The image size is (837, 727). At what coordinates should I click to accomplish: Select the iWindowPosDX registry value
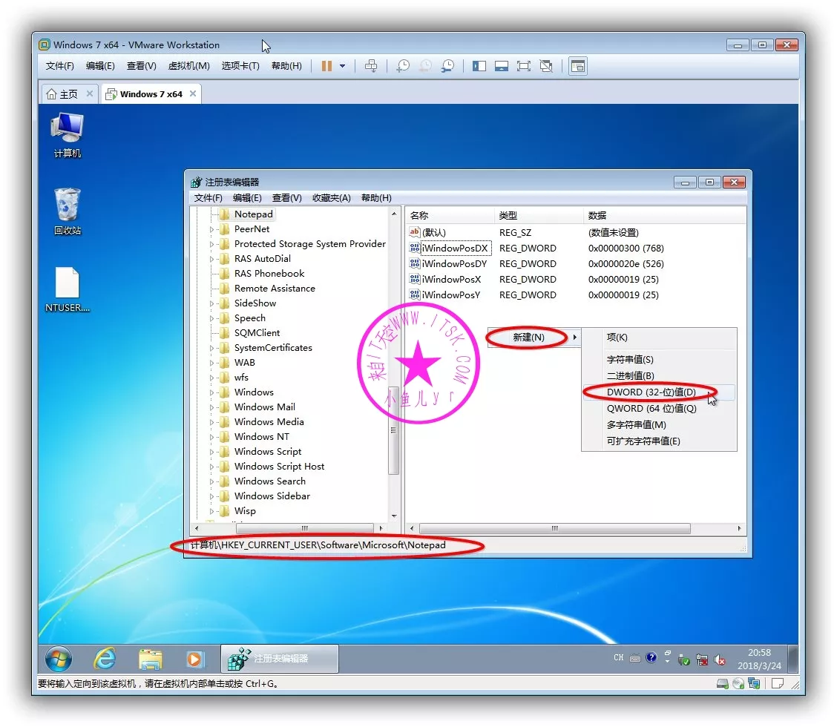[454, 249]
